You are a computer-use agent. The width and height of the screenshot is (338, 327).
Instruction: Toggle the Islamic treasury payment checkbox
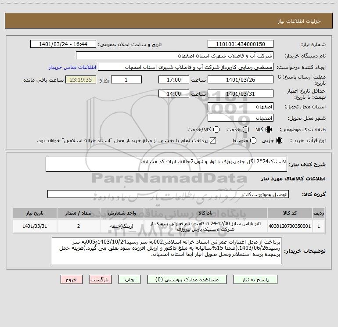tap(213, 140)
